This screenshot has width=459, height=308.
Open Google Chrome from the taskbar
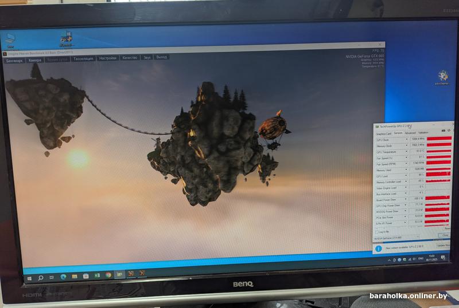coord(108,275)
